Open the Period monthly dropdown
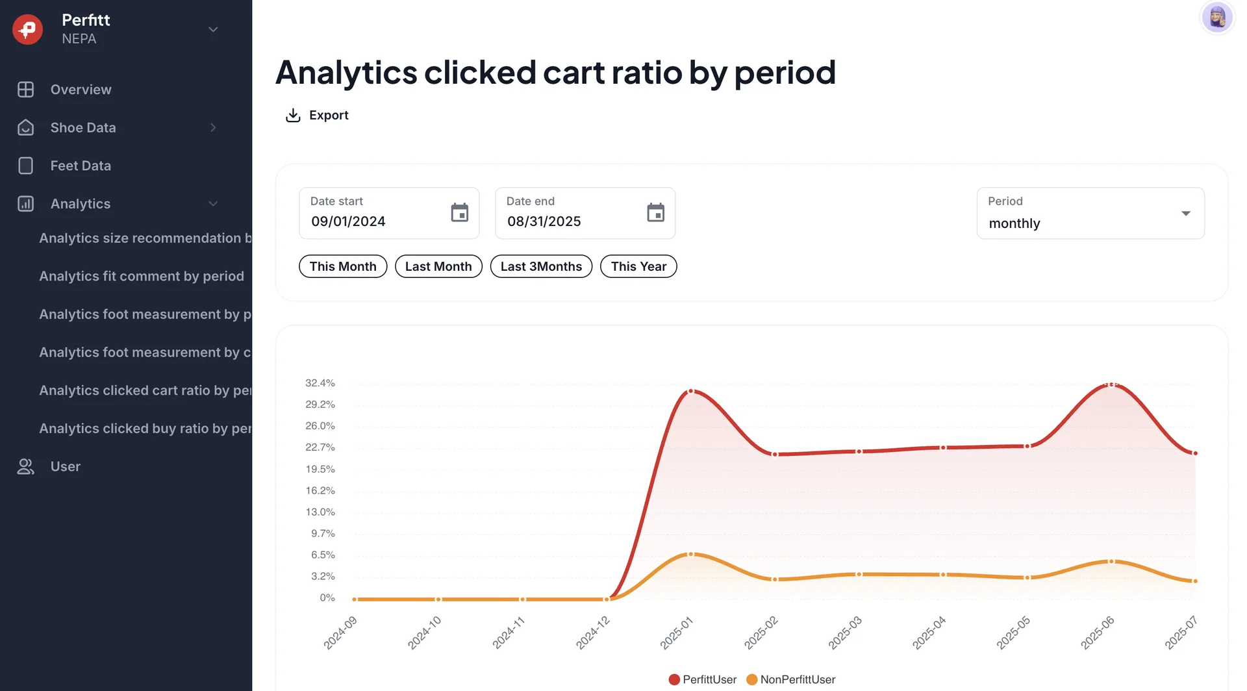 [1090, 214]
